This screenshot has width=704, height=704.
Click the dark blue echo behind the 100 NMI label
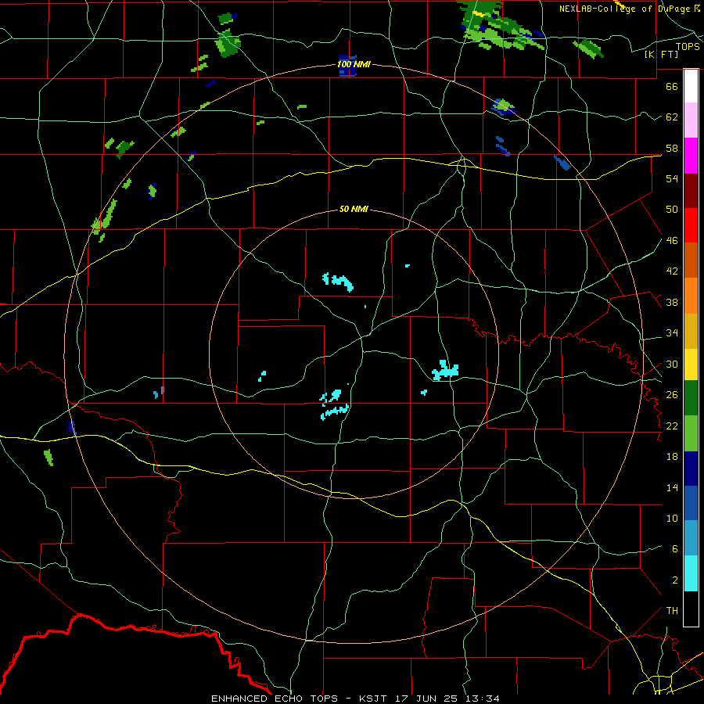click(x=347, y=66)
